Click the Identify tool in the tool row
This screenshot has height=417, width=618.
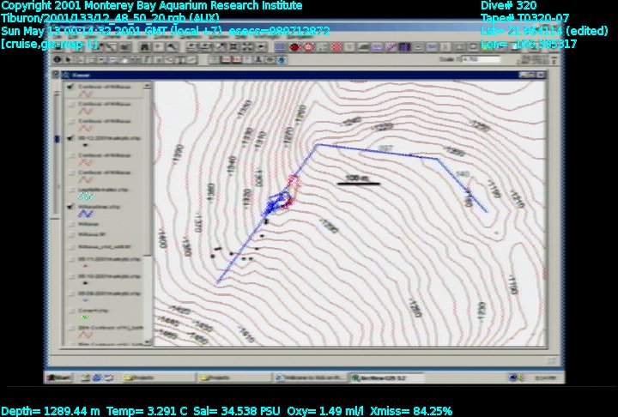(x=58, y=59)
